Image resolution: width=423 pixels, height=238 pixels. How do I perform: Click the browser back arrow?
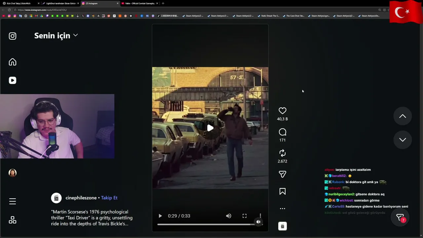3,10
